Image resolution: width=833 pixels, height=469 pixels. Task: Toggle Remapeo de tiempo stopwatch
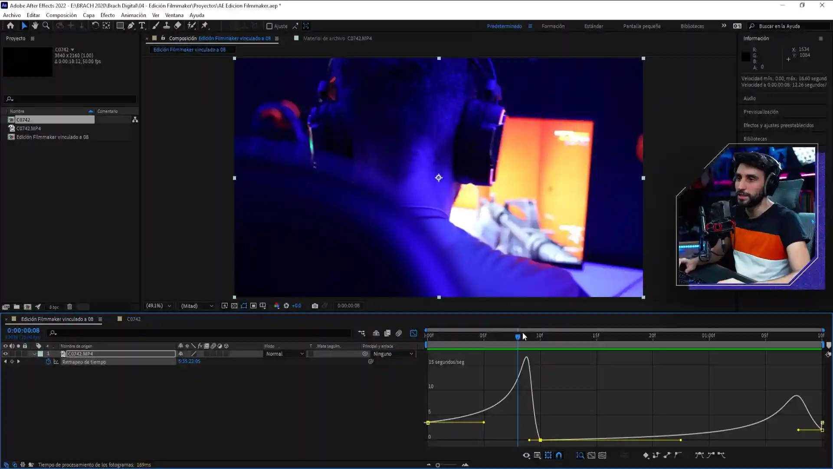coord(48,362)
